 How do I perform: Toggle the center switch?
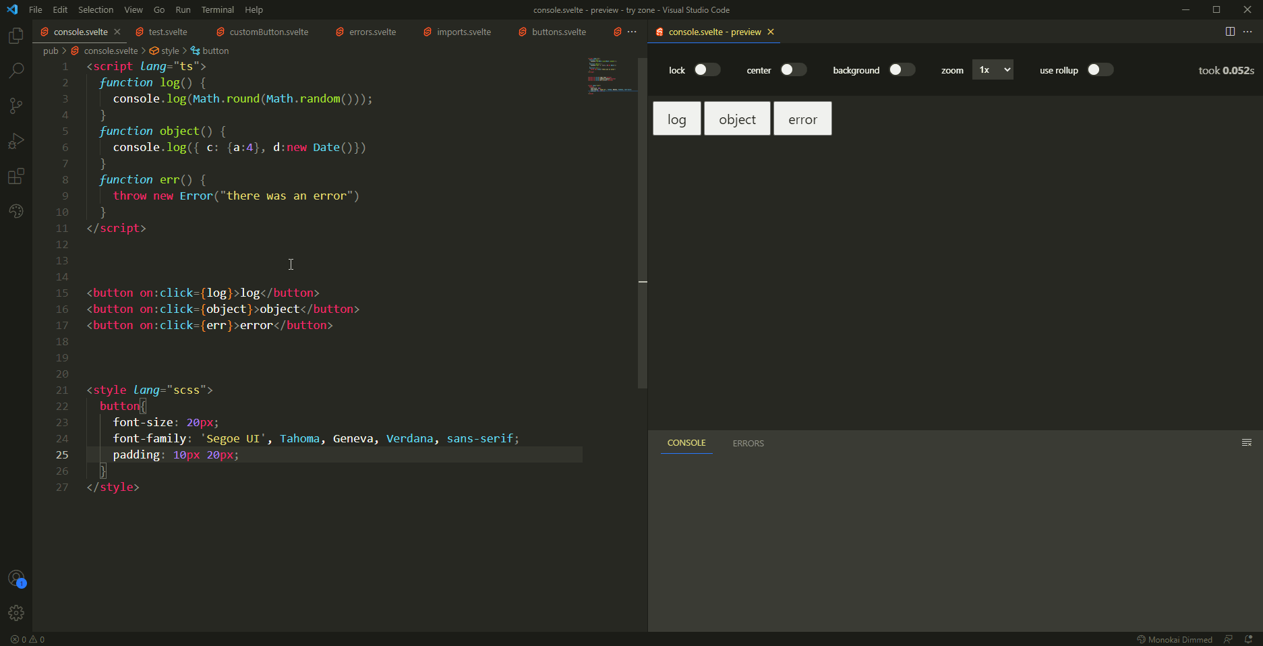(793, 70)
